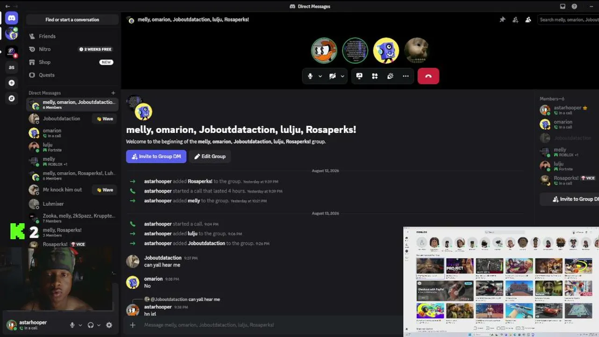The height and width of the screenshot is (337, 599).
Task: Open user panel headphones dropdown arrow
Action: pyautogui.click(x=99, y=325)
